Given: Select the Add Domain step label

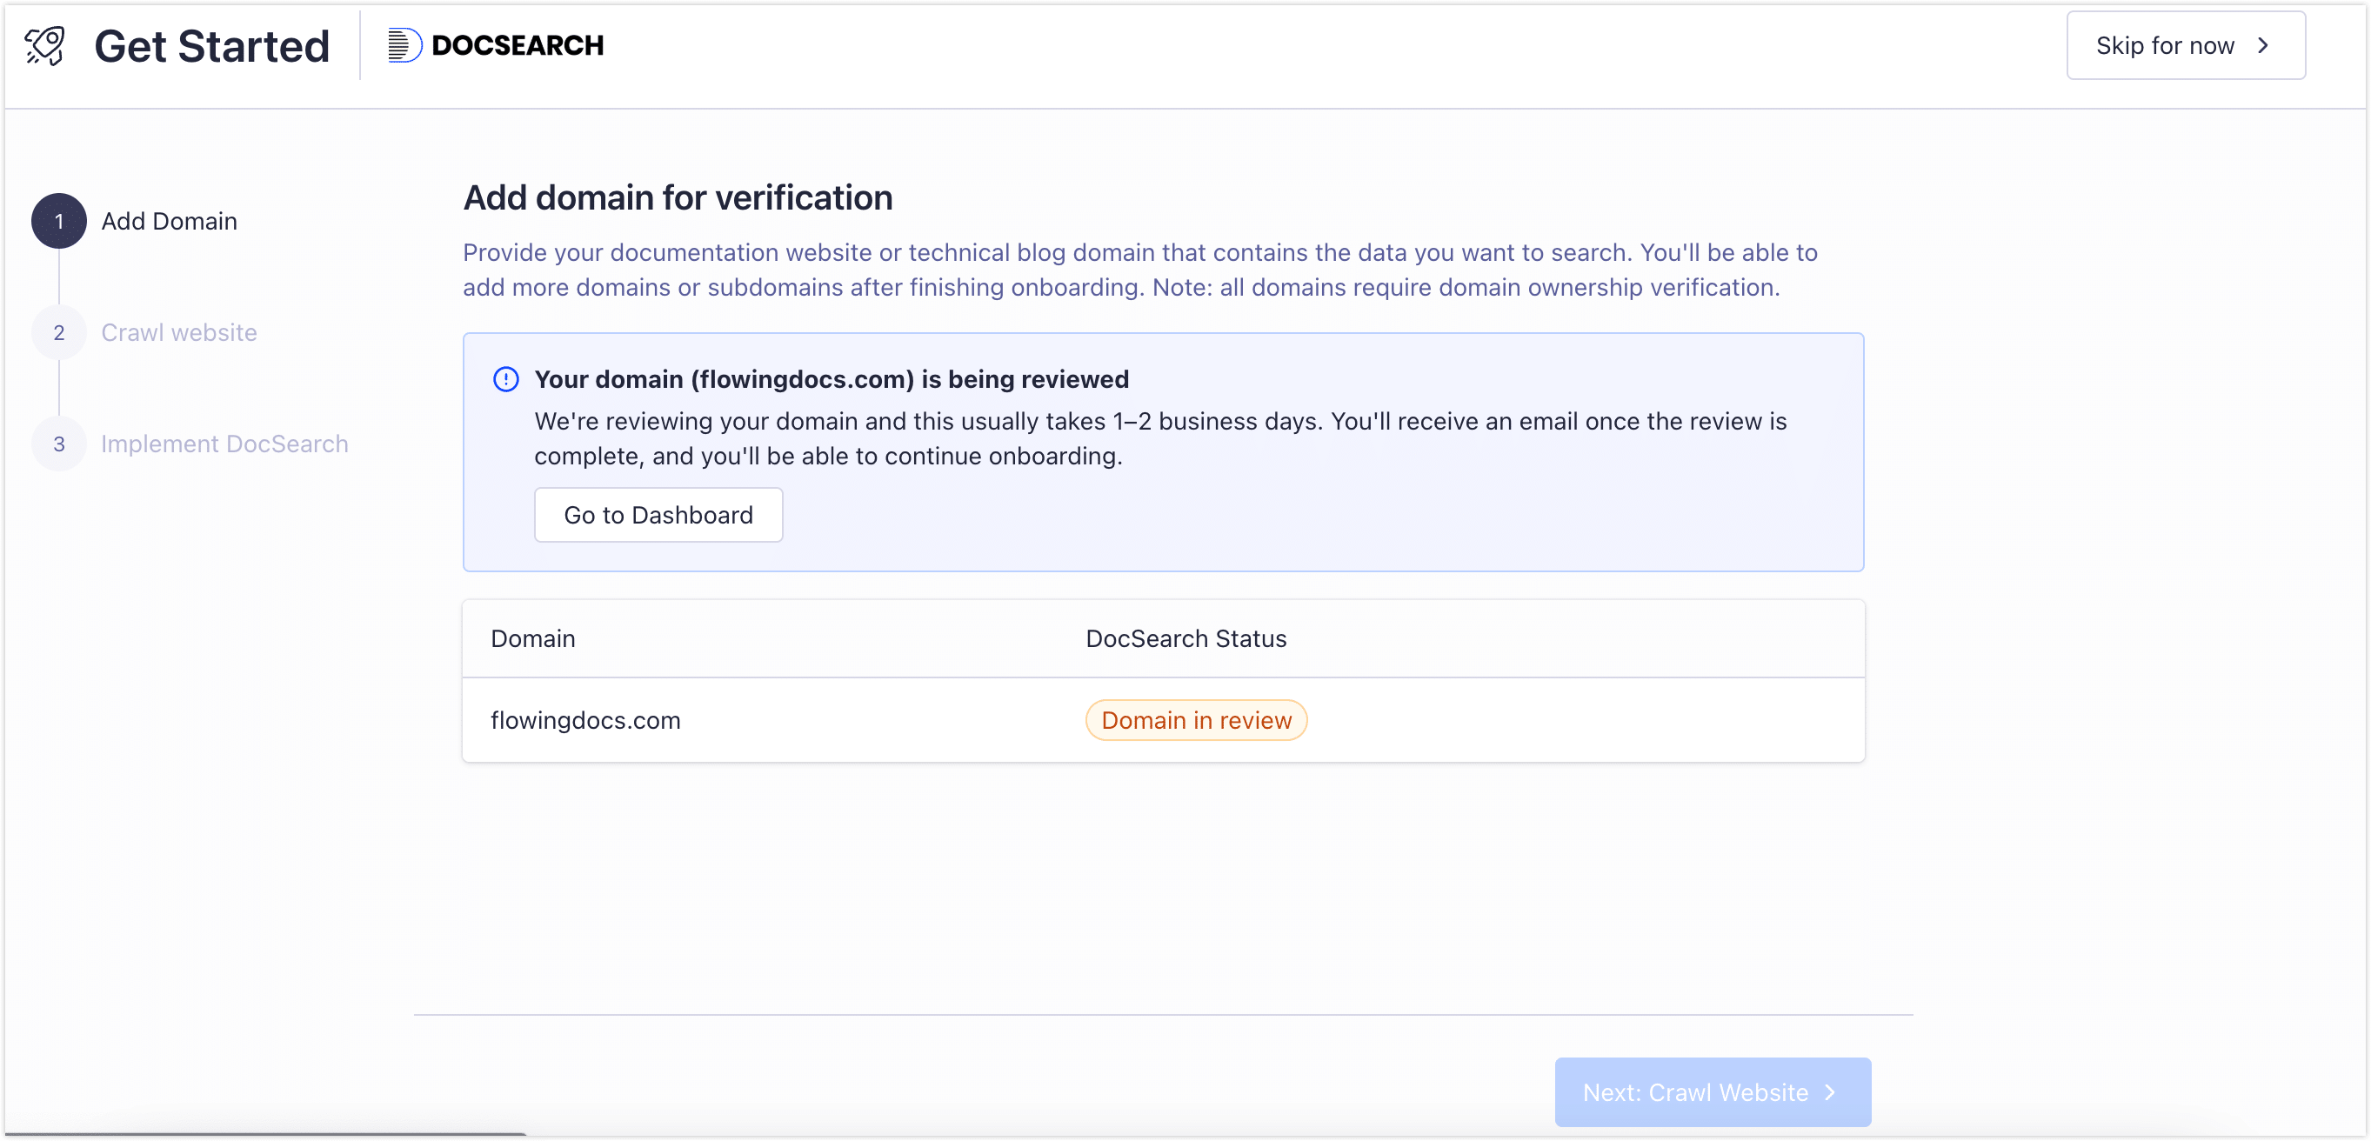Looking at the screenshot, I should pos(170,221).
